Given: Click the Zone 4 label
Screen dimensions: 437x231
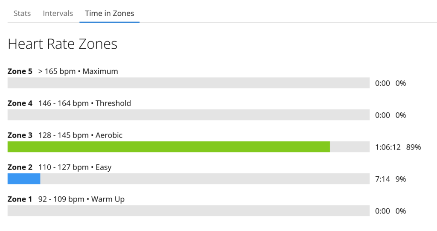Looking at the screenshot, I should click(x=20, y=103).
